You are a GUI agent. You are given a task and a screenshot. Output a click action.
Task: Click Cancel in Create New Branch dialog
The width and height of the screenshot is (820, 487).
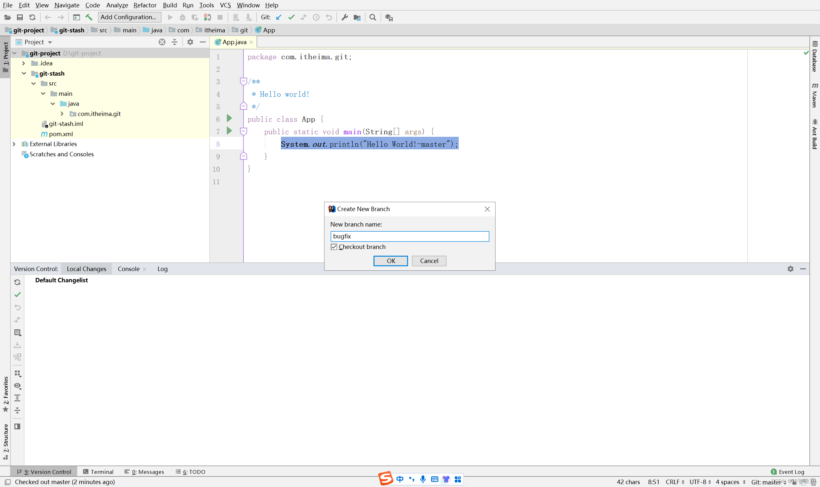pyautogui.click(x=429, y=261)
